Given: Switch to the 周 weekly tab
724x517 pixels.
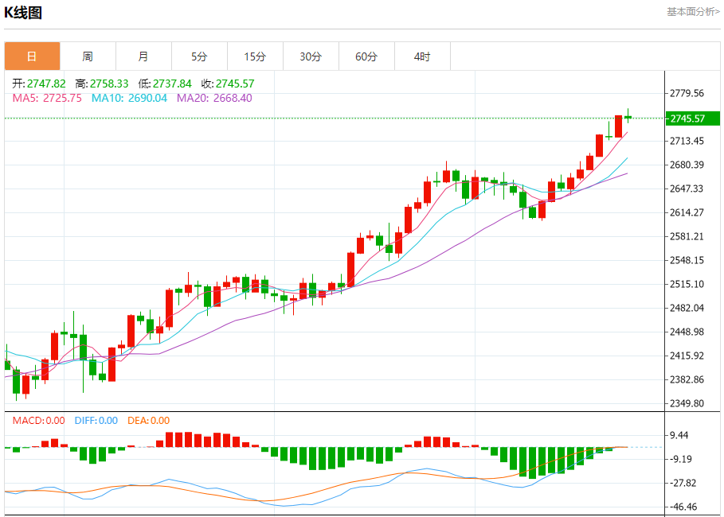Looking at the screenshot, I should click(88, 56).
